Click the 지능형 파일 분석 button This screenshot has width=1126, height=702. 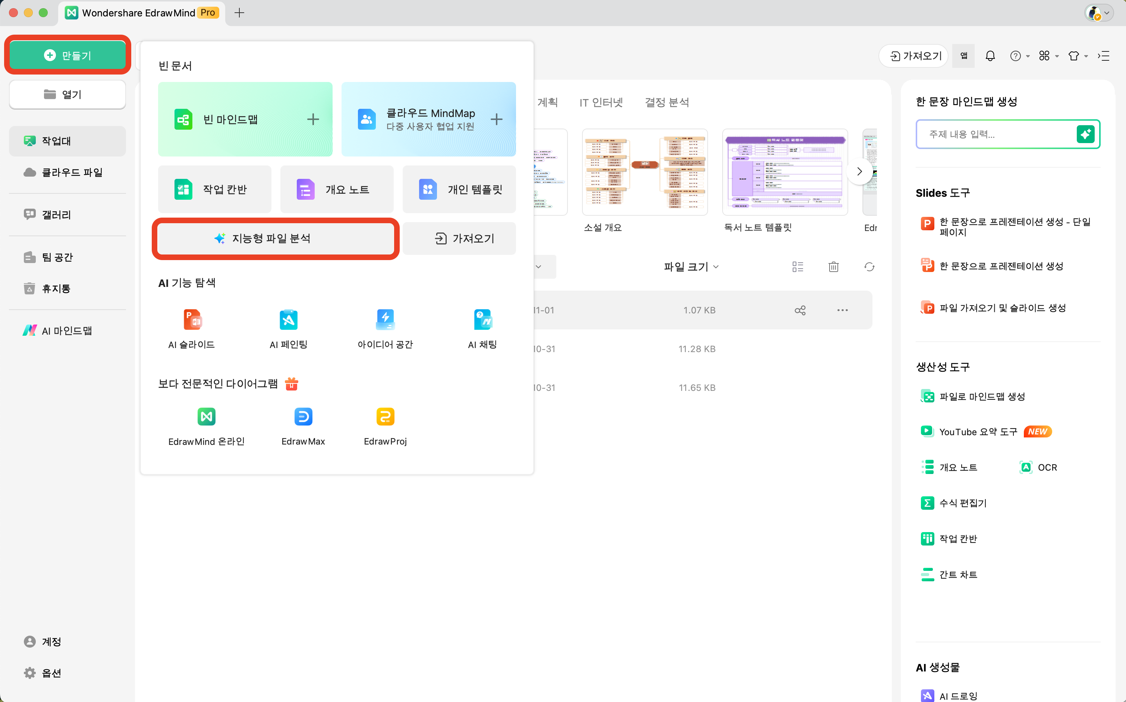[276, 238]
